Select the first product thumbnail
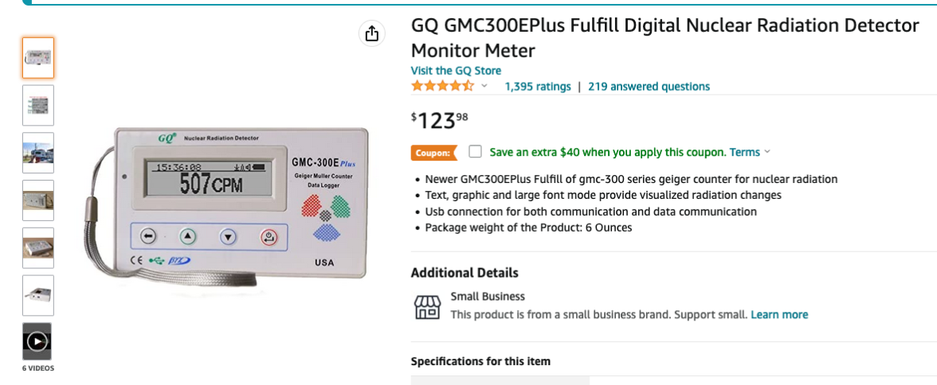937x385 pixels. click(37, 57)
